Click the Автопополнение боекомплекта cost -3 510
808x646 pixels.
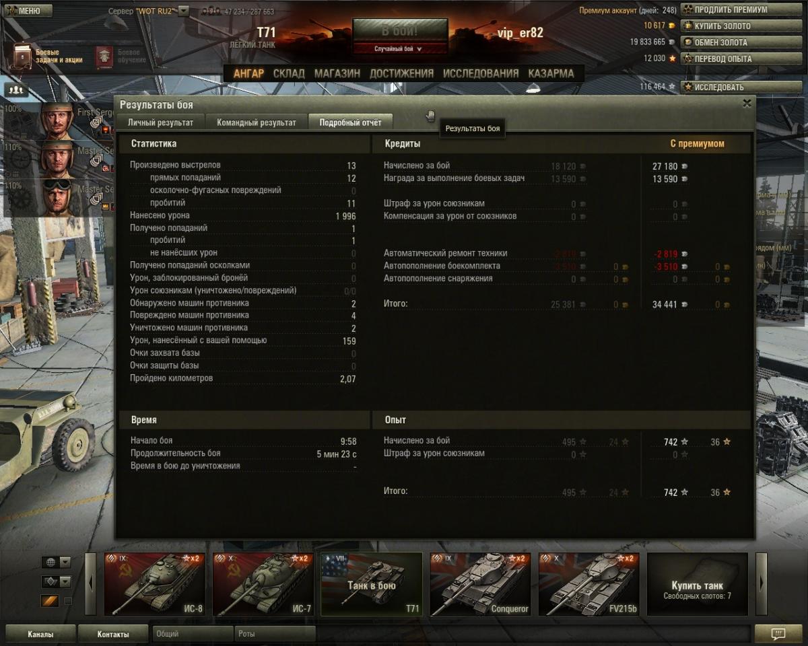[x=665, y=266]
